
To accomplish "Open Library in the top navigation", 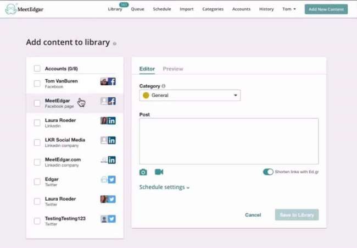I will point(115,9).
